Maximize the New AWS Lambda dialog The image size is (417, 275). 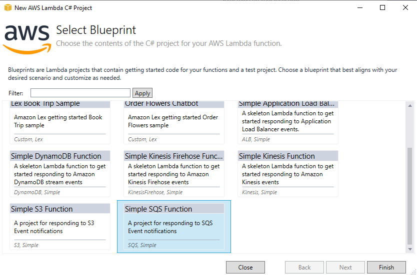click(x=382, y=7)
